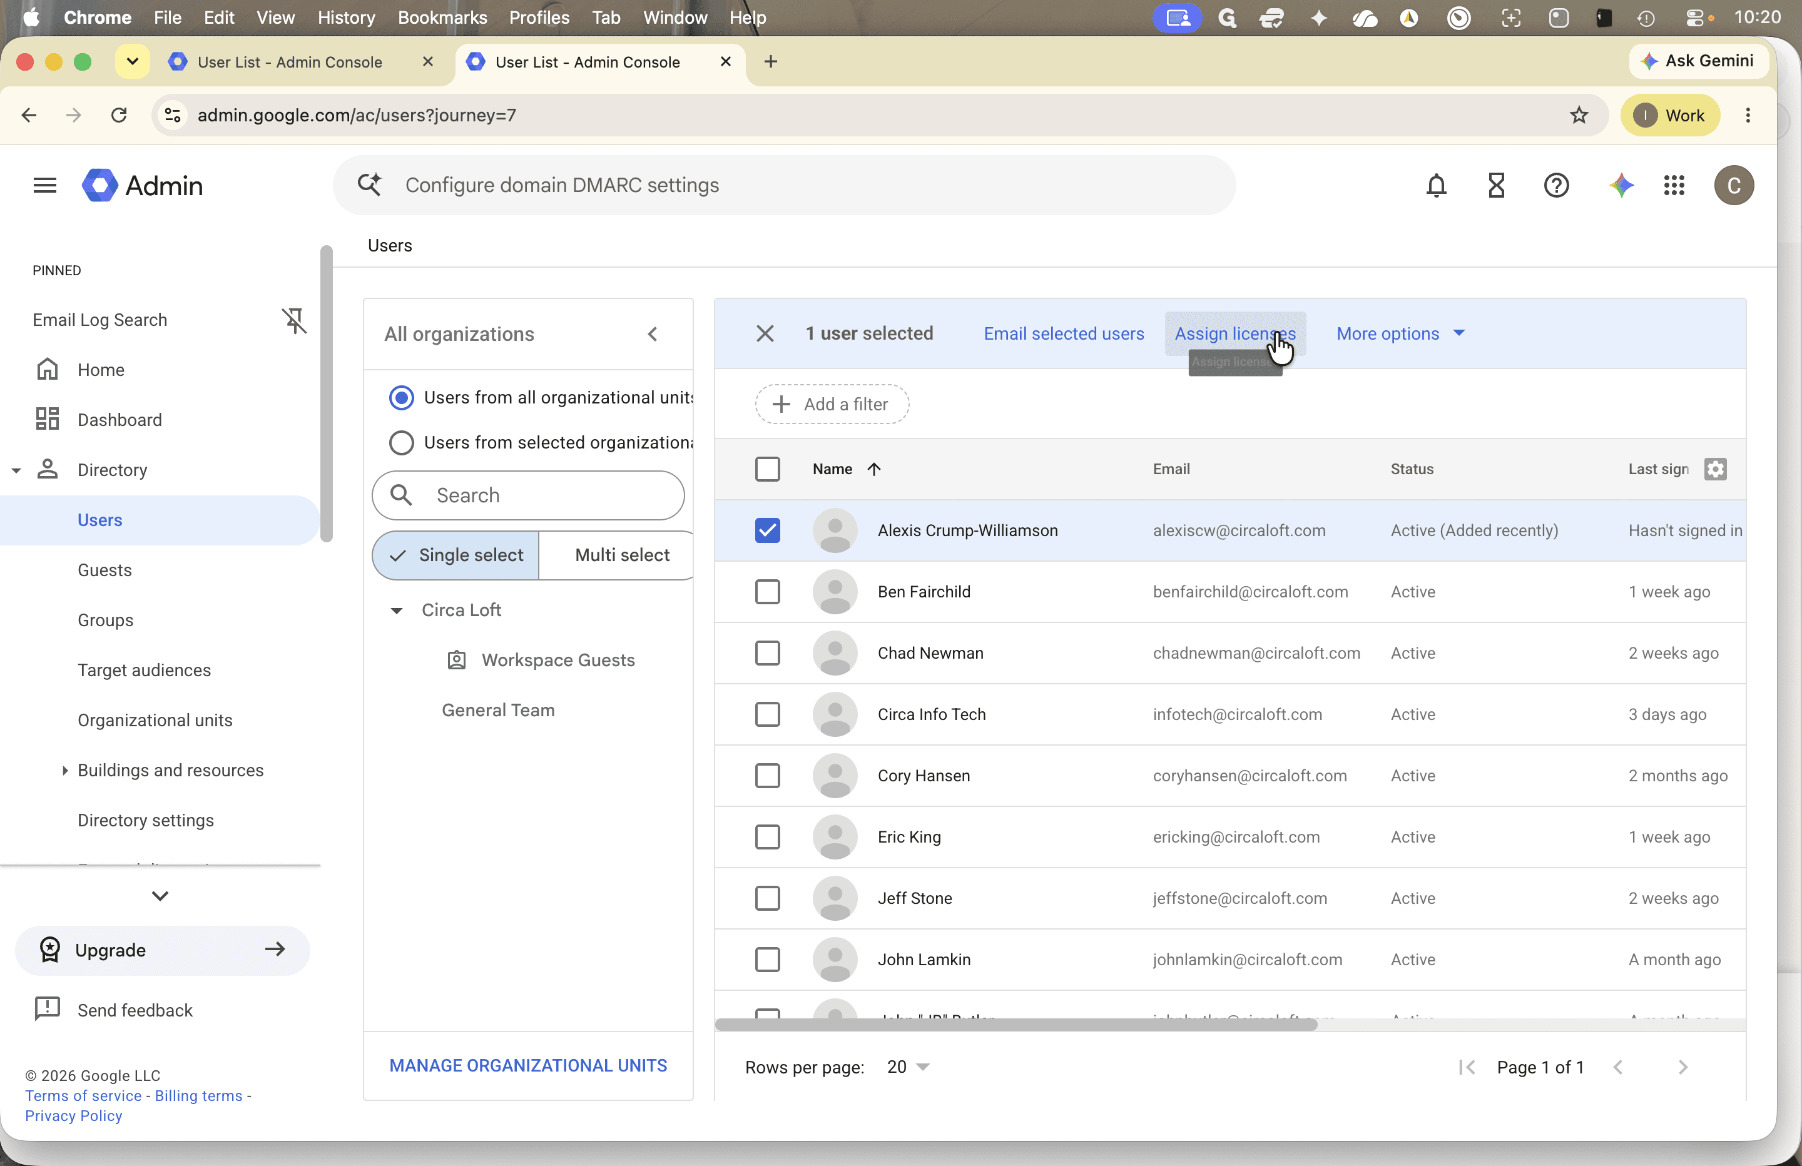Open the History menu
Viewport: 1802px width, 1166px height.
coord(346,18)
